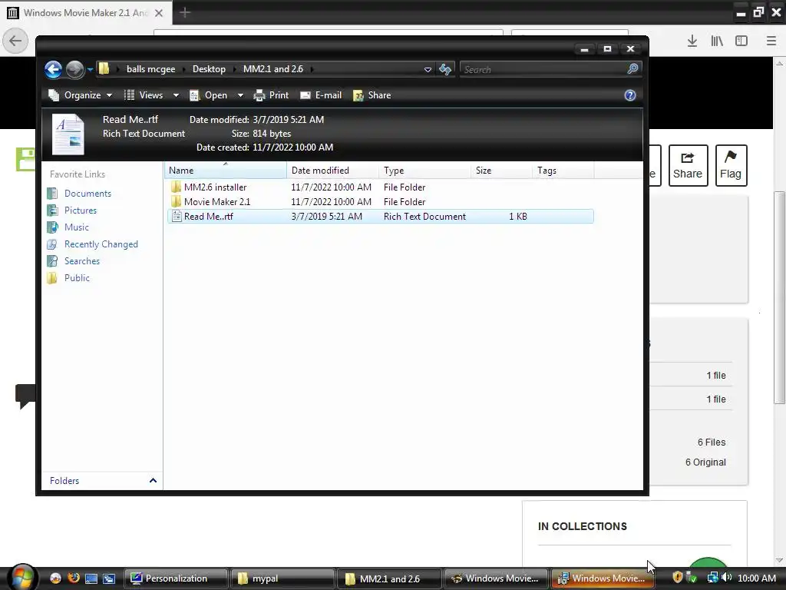The width and height of the screenshot is (786, 590).
Task: Click Print in the Explorer toolbar
Action: [x=271, y=95]
